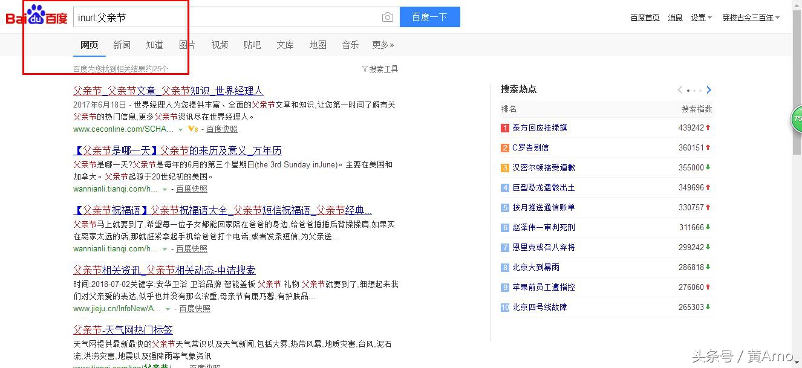Click the www.ceconline.com URL

pyautogui.click(x=123, y=129)
